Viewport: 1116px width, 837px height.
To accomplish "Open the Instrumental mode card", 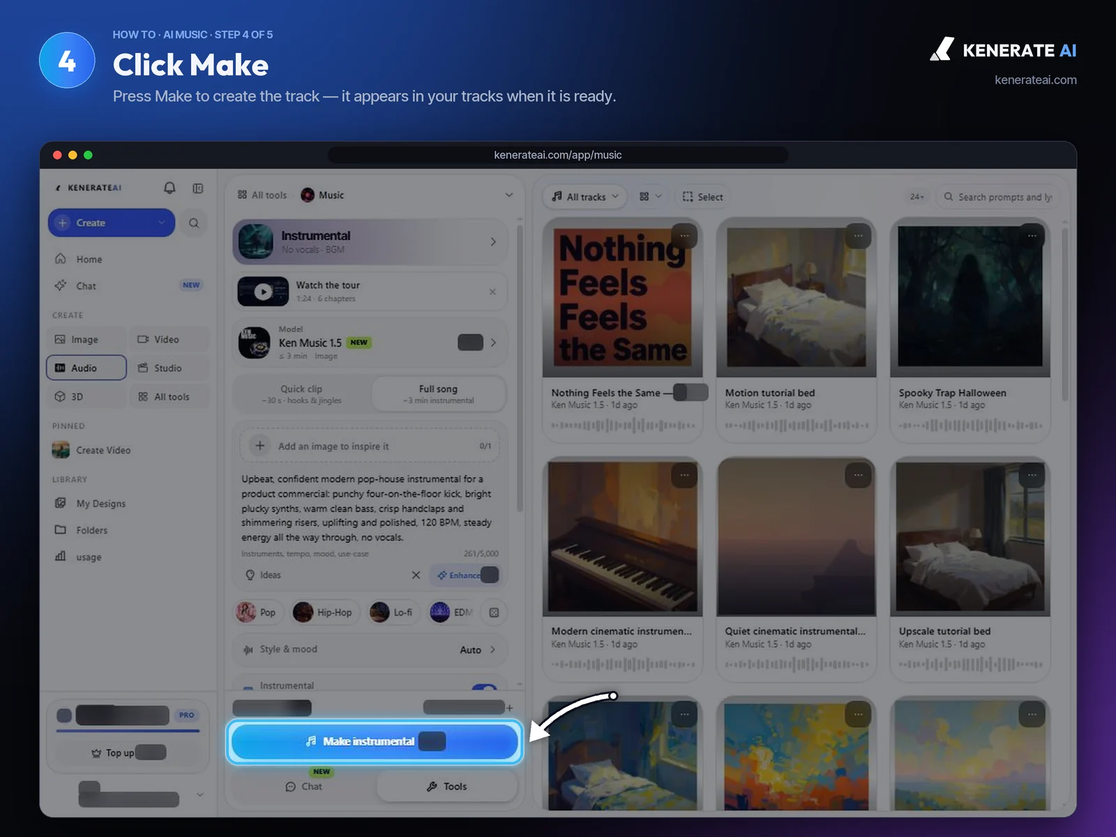I will (x=370, y=242).
